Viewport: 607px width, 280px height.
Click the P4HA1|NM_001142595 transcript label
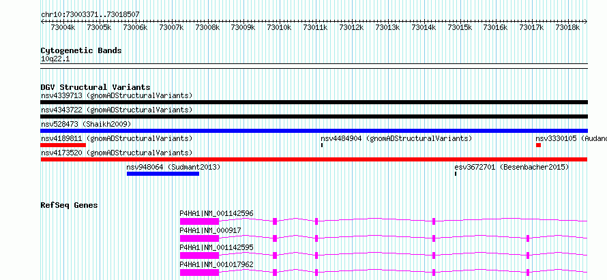point(216,247)
